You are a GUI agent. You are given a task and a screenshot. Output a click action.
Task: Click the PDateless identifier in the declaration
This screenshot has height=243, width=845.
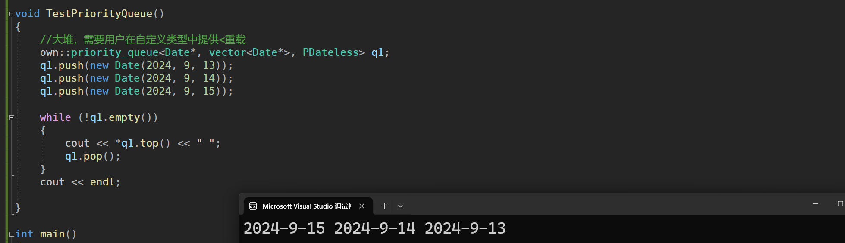coord(331,52)
